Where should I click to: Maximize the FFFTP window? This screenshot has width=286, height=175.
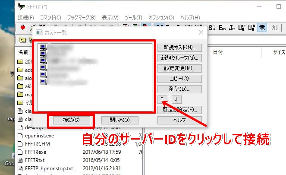(x=279, y=7)
